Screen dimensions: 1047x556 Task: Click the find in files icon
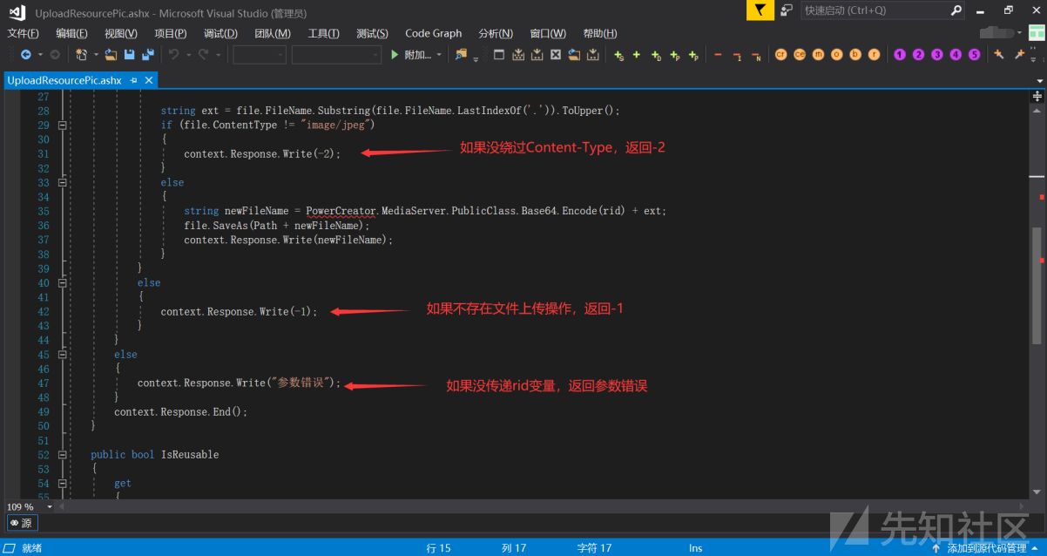tap(461, 54)
